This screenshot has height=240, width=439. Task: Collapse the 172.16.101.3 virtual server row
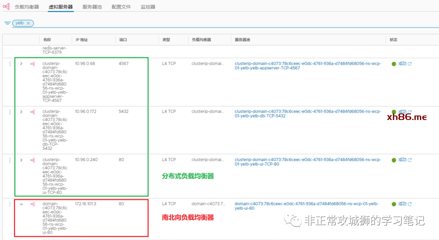click(22, 204)
